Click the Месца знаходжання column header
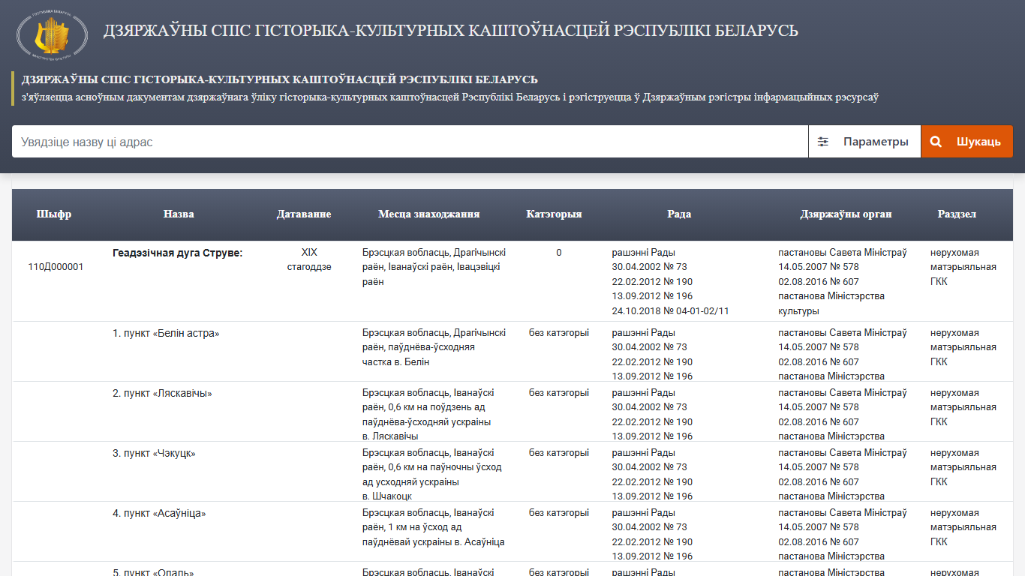 click(428, 214)
